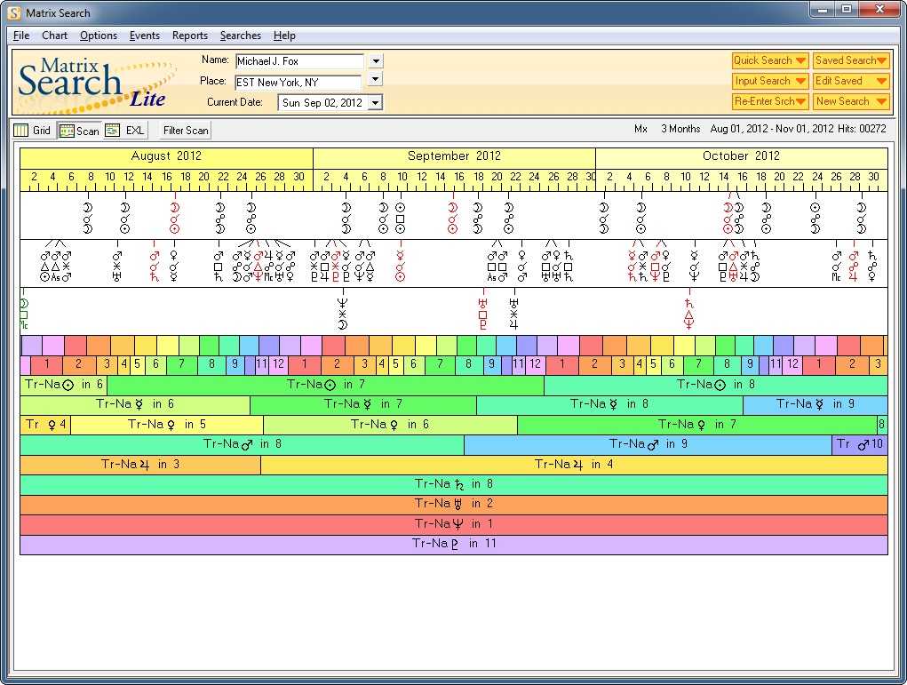This screenshot has width=907, height=685.
Task: Click the EXL list icon
Action: [x=112, y=131]
